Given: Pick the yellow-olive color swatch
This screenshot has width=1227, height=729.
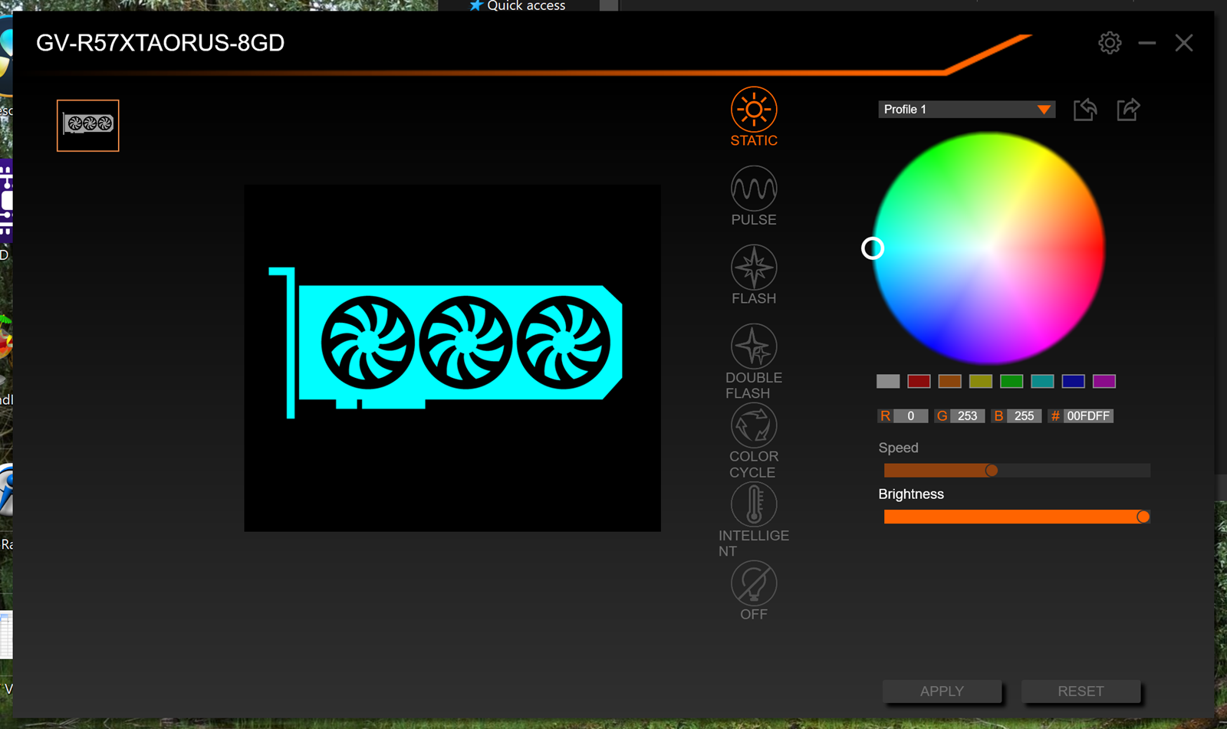Looking at the screenshot, I should tap(981, 381).
